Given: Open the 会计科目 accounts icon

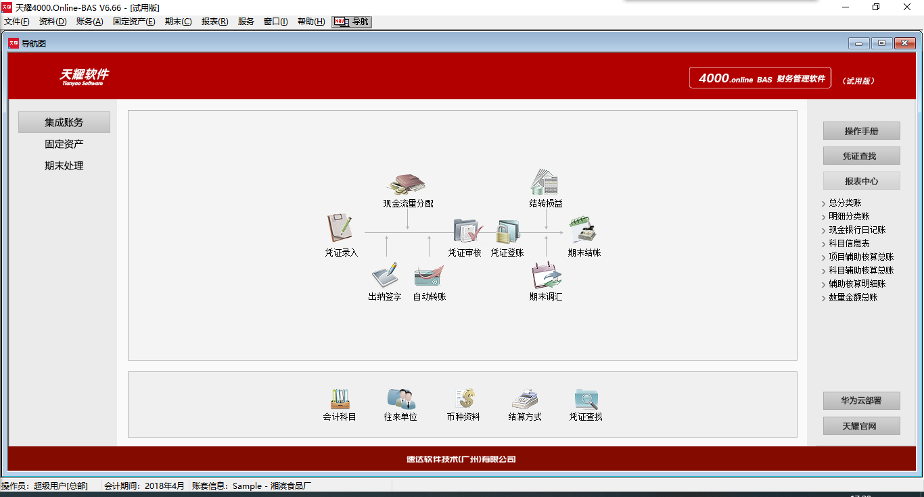Looking at the screenshot, I should [x=340, y=399].
